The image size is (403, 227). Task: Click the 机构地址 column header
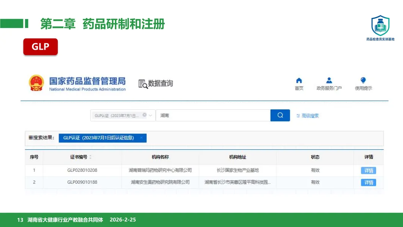point(237,157)
